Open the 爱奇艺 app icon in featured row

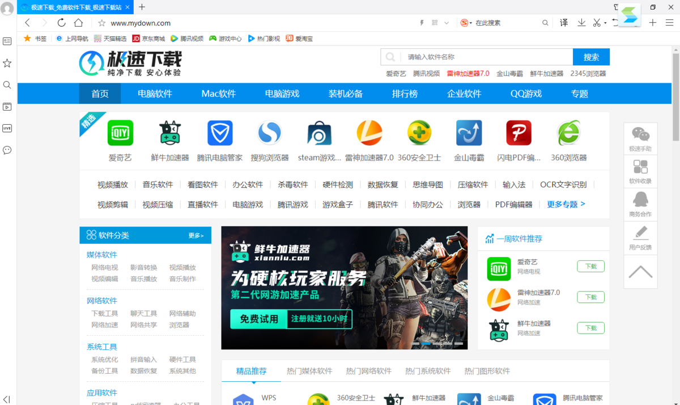point(120,133)
